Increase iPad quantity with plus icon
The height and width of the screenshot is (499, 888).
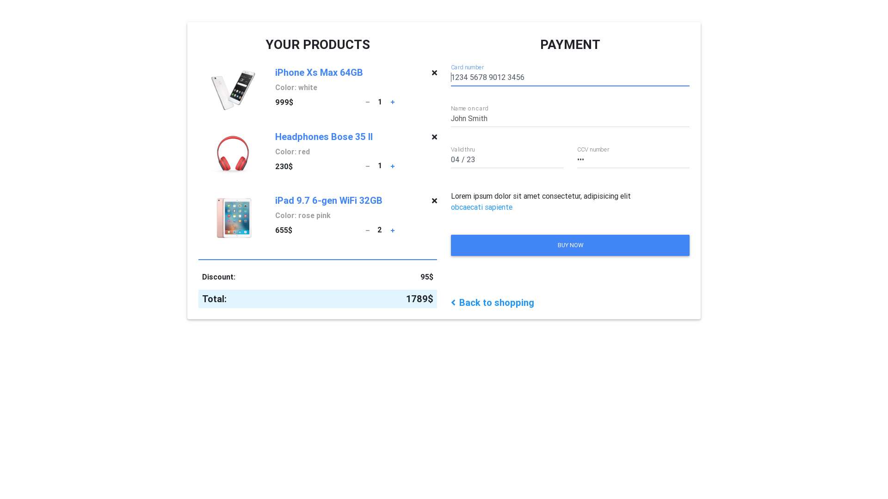(x=393, y=231)
